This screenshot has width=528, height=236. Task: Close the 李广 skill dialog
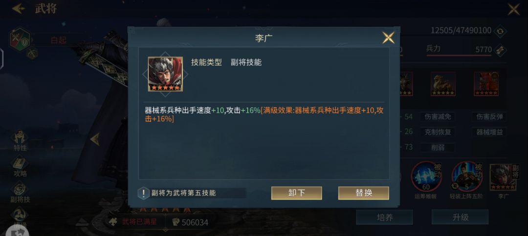point(388,37)
